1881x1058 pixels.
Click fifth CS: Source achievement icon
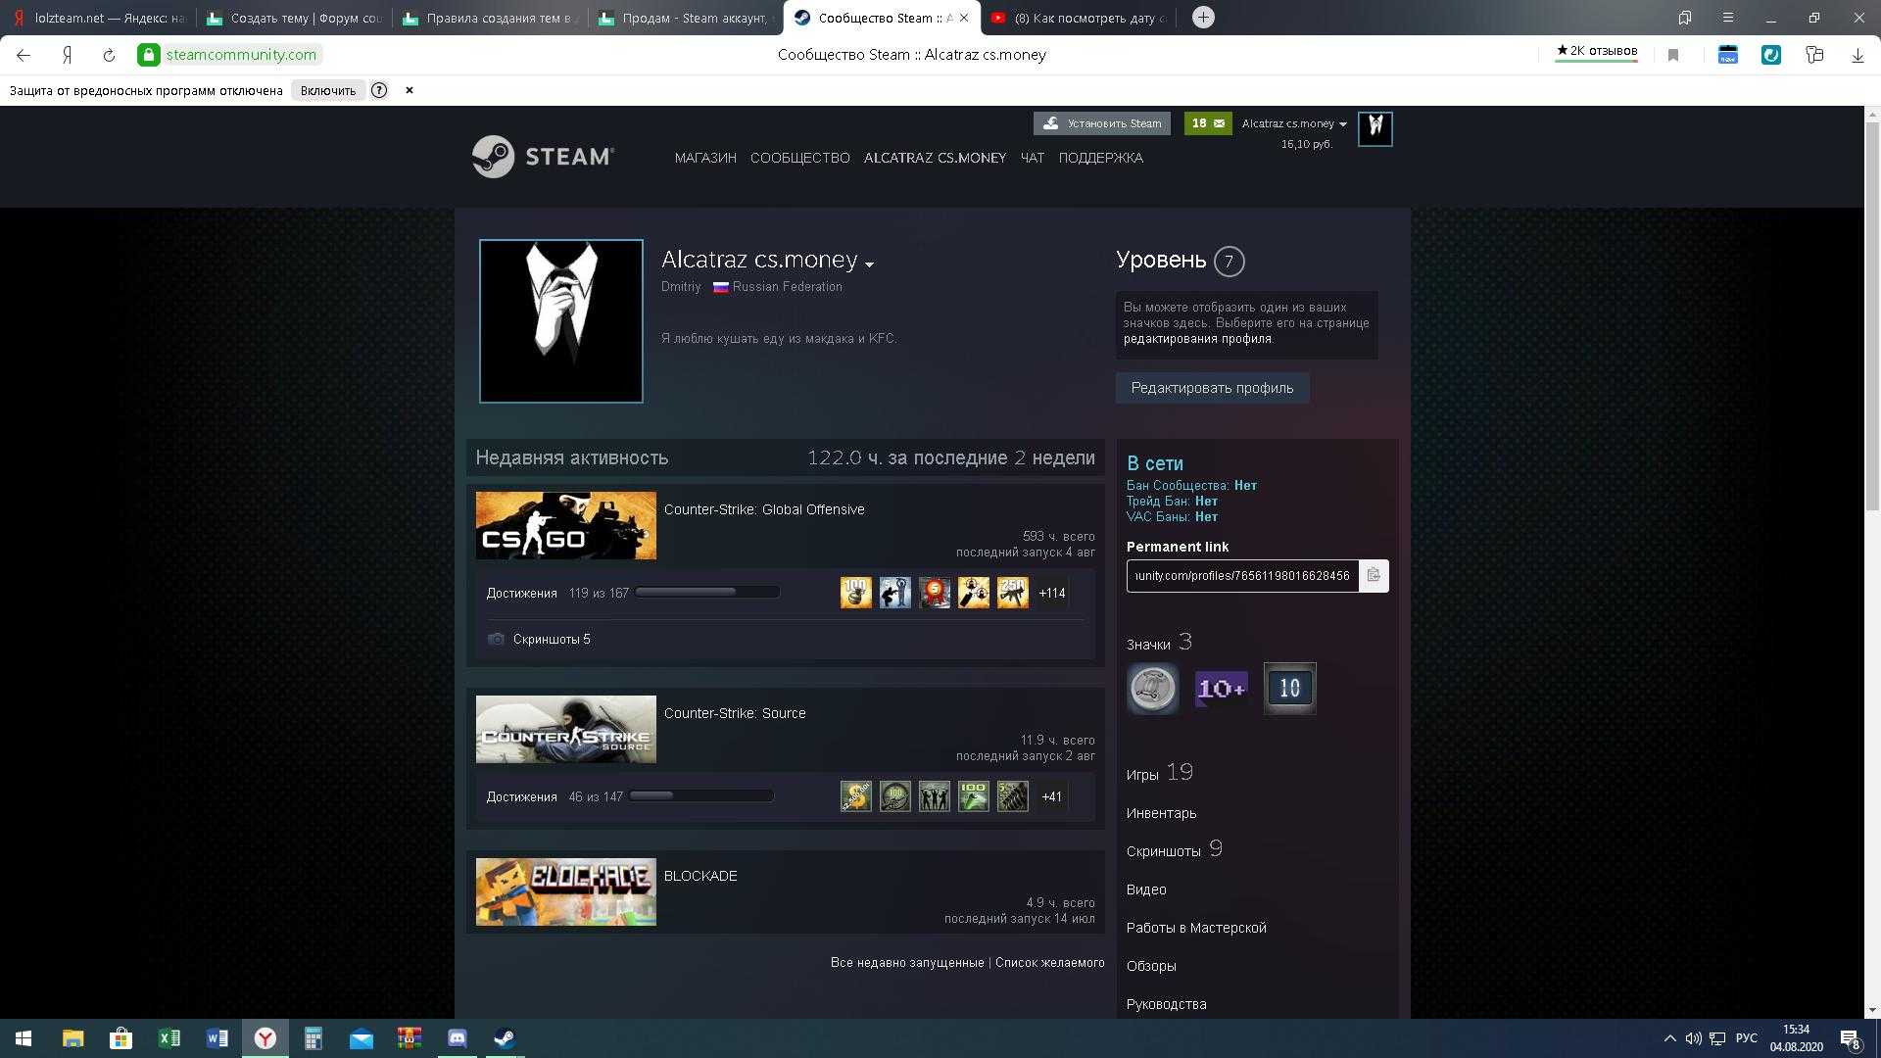(1012, 796)
